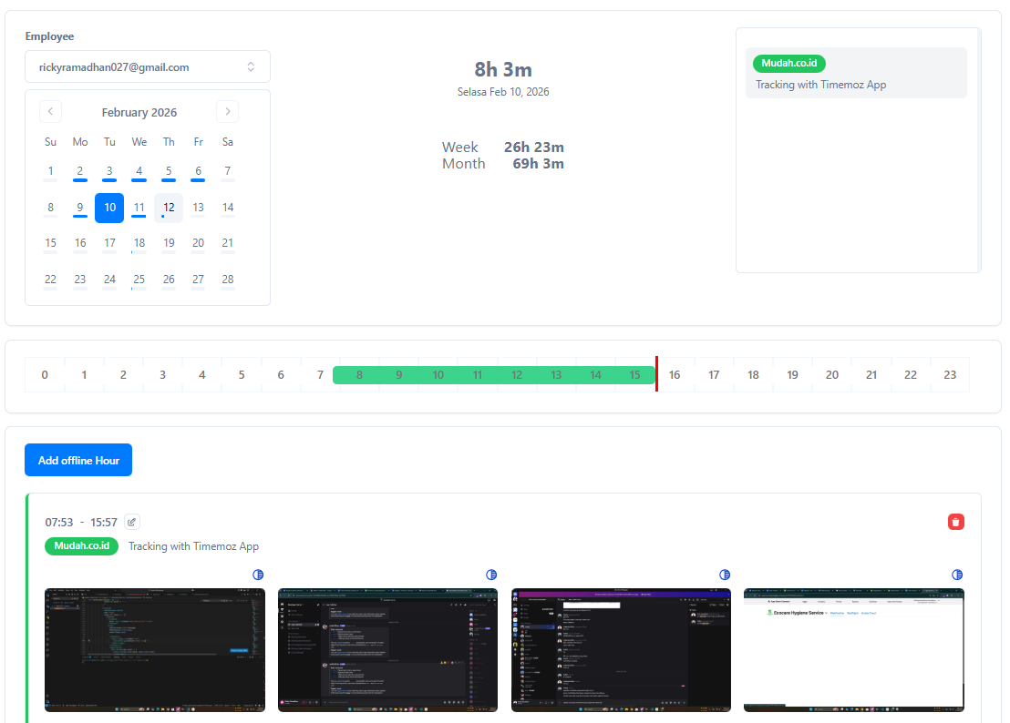The height and width of the screenshot is (723, 1010).
Task: Open the third screenshot with purple header
Action: click(x=621, y=649)
